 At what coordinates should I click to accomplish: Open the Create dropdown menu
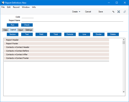tap(76, 12)
